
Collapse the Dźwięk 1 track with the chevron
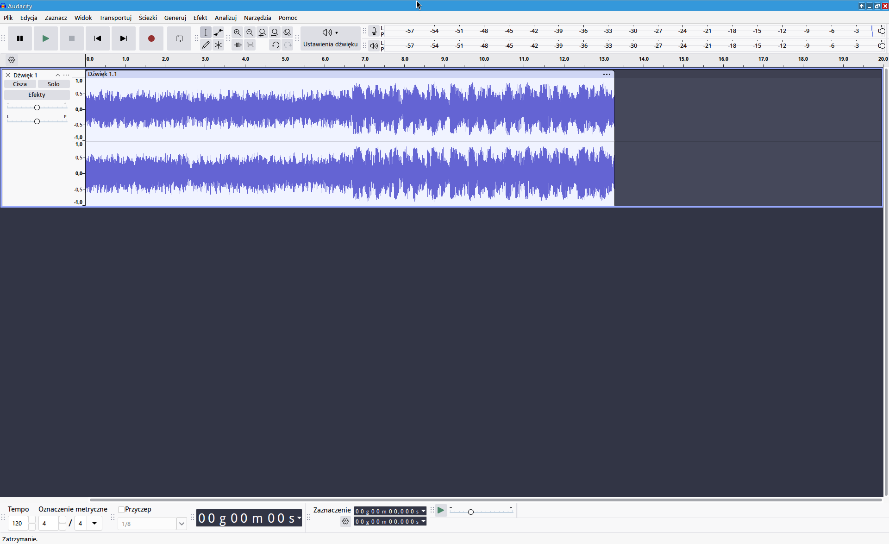(58, 75)
